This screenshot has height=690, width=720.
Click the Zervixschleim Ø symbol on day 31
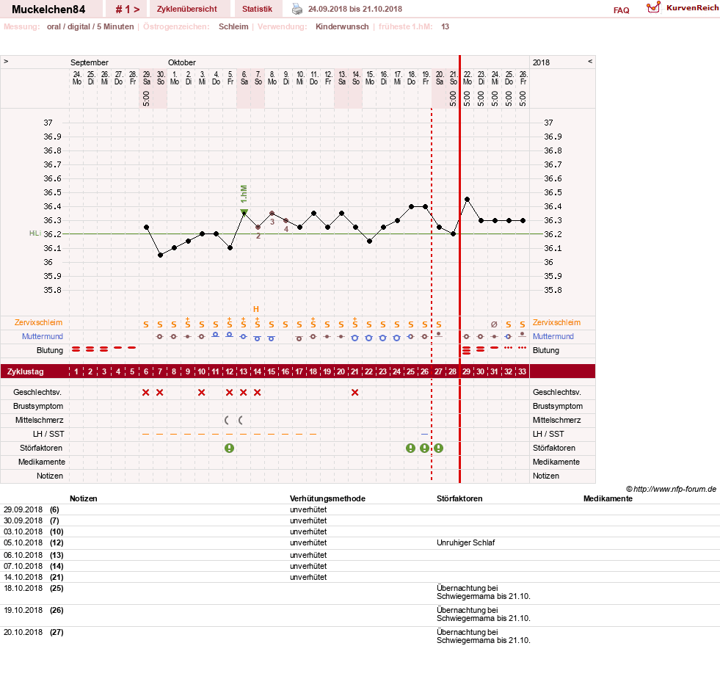(494, 324)
